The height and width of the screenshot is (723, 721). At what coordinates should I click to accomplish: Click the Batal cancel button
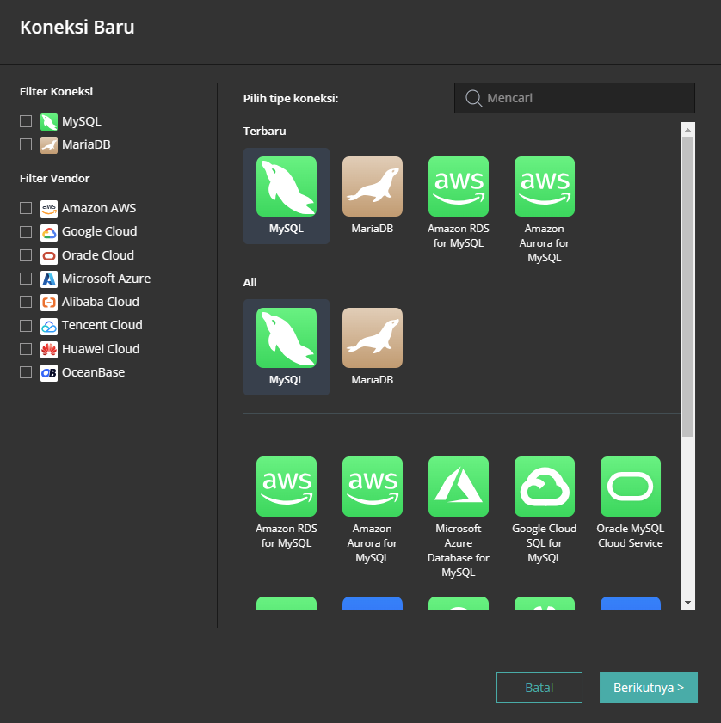click(x=539, y=688)
